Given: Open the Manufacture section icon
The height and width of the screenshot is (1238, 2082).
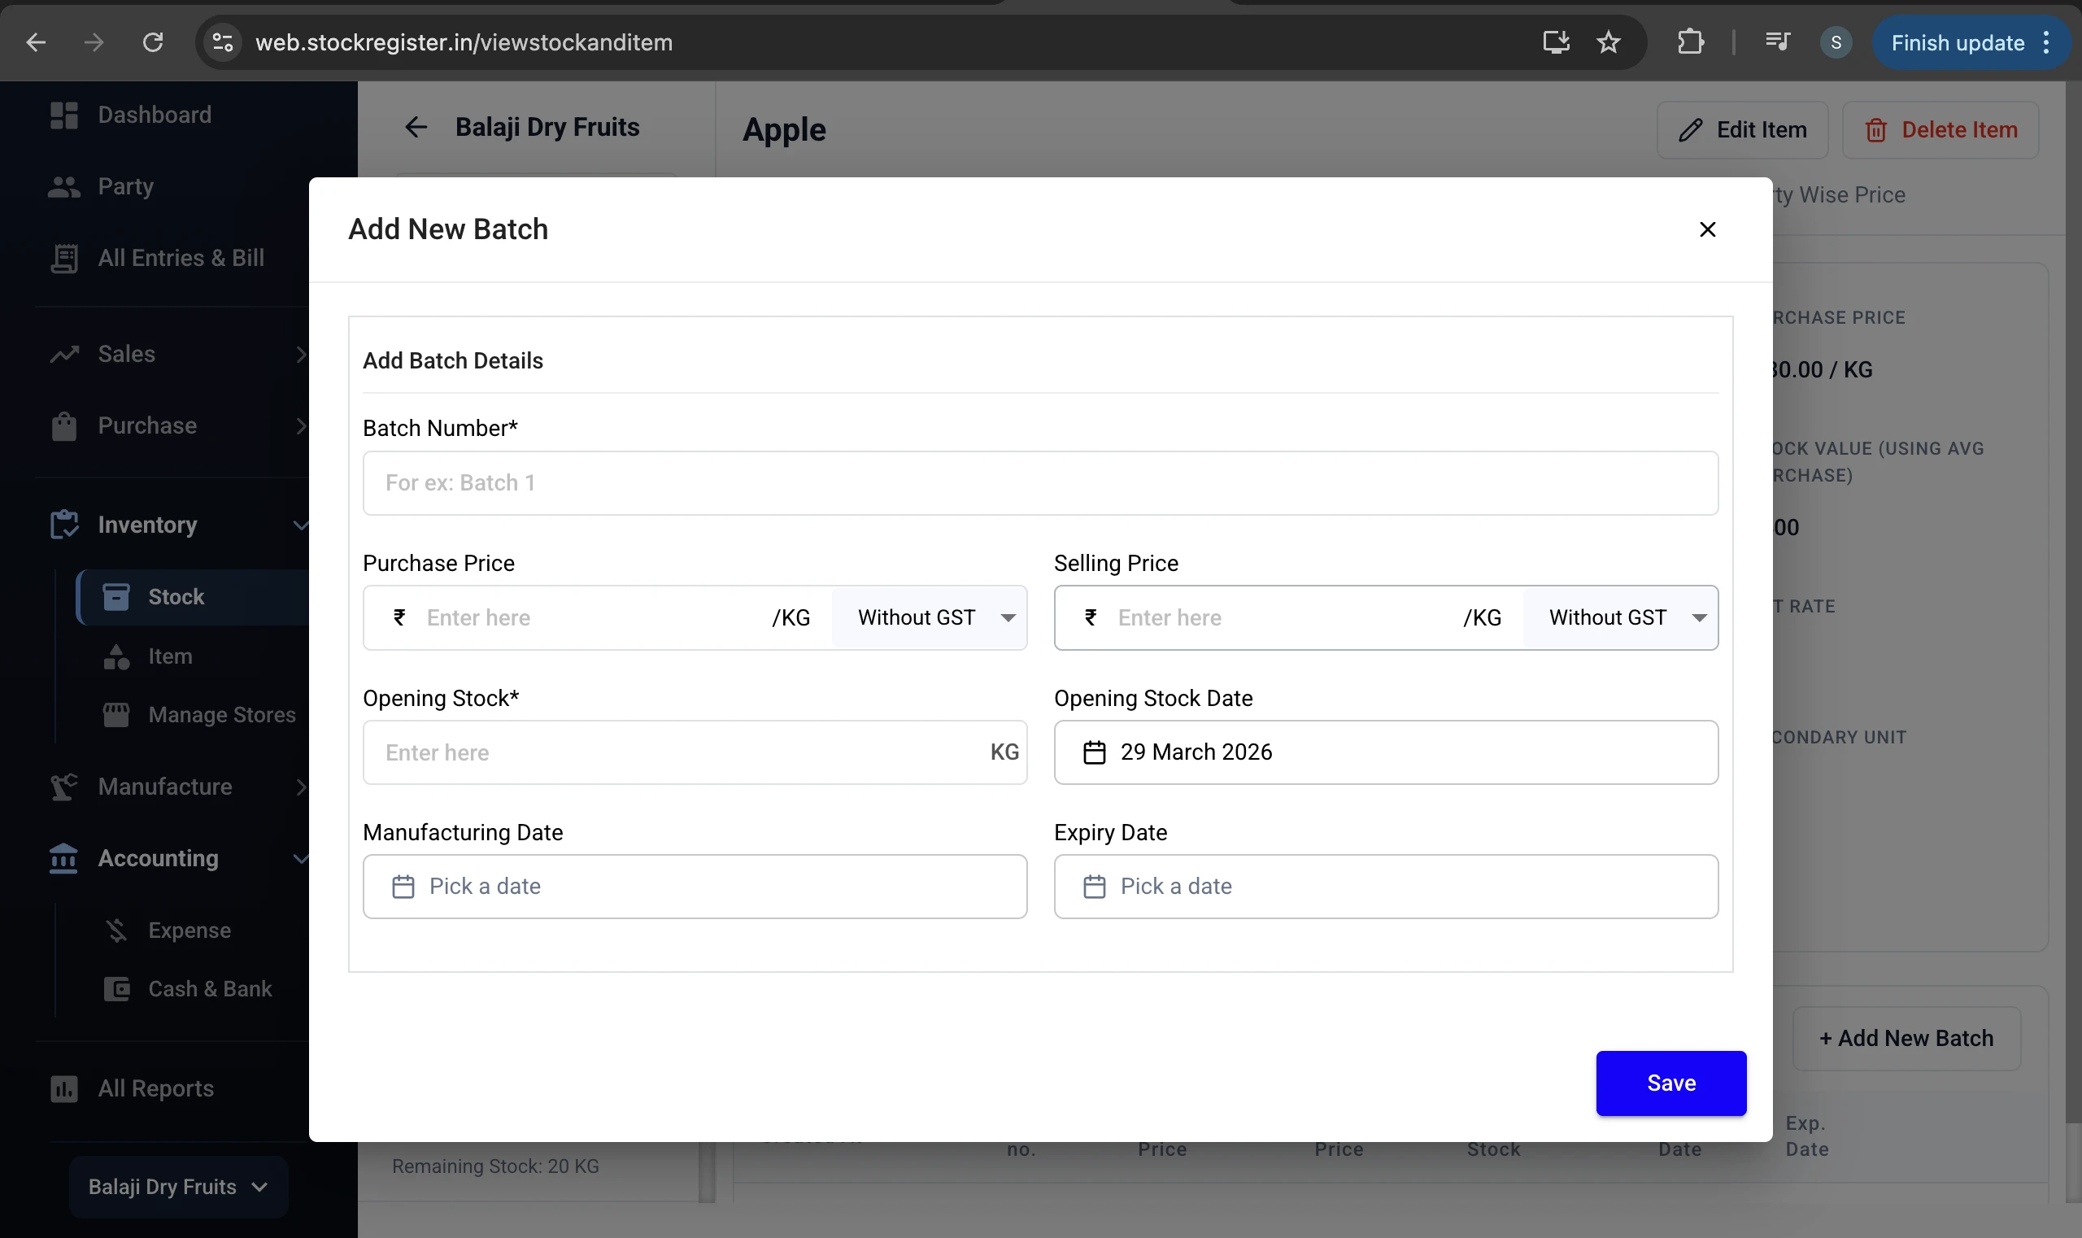Looking at the screenshot, I should [63, 786].
